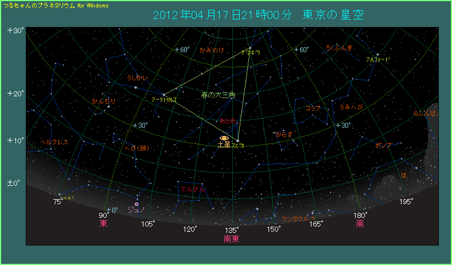The image size is (452, 265).
Task: Click the 東 east direction marker
Action: pos(104,224)
